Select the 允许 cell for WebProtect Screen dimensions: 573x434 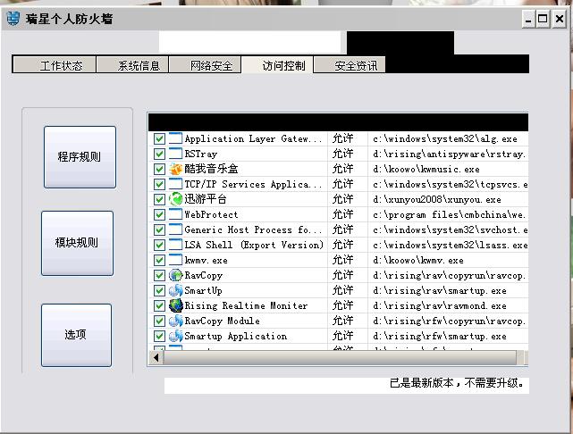[342, 214]
